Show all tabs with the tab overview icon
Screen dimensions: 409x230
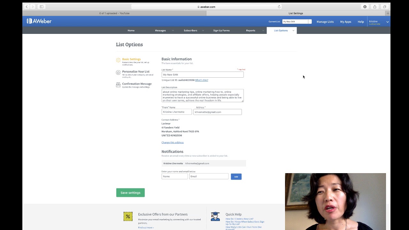coord(384,7)
